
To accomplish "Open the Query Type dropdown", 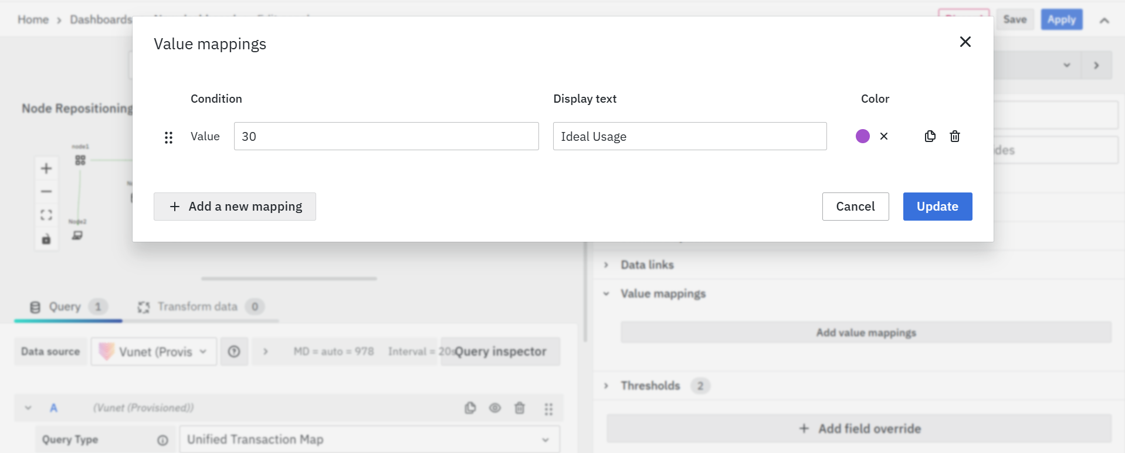I will coord(370,440).
